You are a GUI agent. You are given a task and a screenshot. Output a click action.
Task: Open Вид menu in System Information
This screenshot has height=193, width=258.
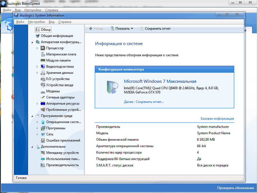(x=52, y=22)
